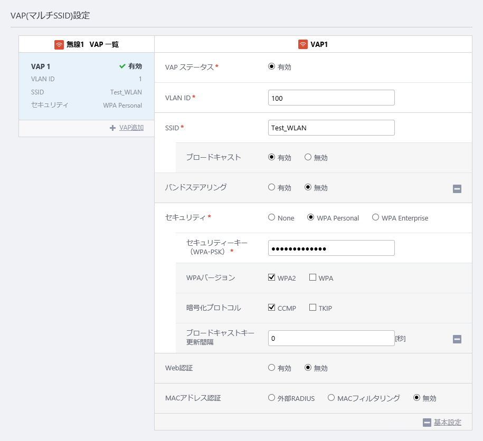Select WPA Enterprise security option
The width and height of the screenshot is (483, 441).
(x=375, y=217)
